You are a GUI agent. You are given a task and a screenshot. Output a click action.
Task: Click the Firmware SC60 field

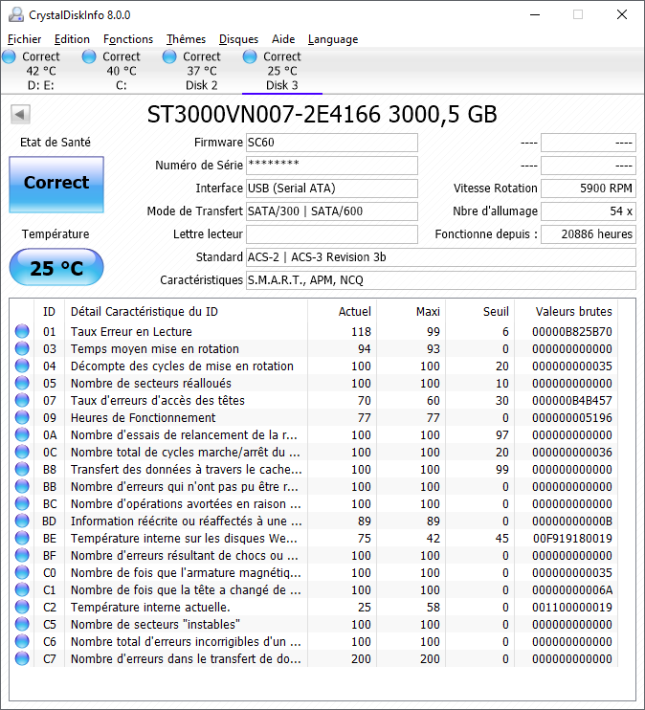point(331,143)
